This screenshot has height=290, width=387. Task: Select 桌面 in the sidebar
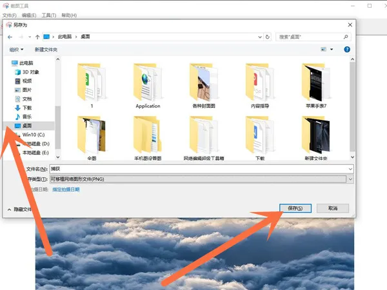(28, 126)
